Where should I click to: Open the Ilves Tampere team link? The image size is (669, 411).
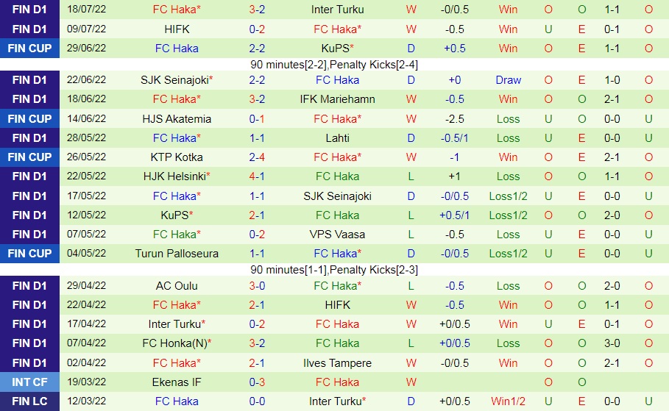coord(337,363)
